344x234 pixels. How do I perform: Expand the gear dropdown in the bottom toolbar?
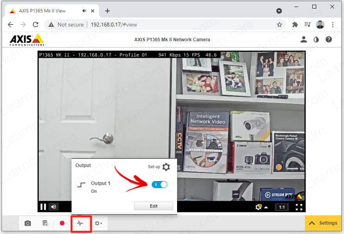(x=99, y=223)
